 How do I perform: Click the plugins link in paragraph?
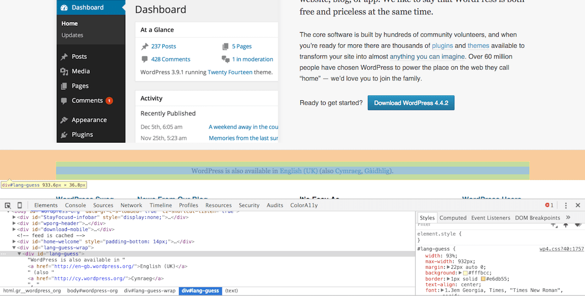[442, 46]
